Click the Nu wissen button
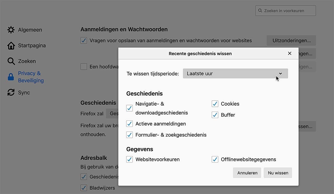This screenshot has height=194, width=334. (x=278, y=173)
